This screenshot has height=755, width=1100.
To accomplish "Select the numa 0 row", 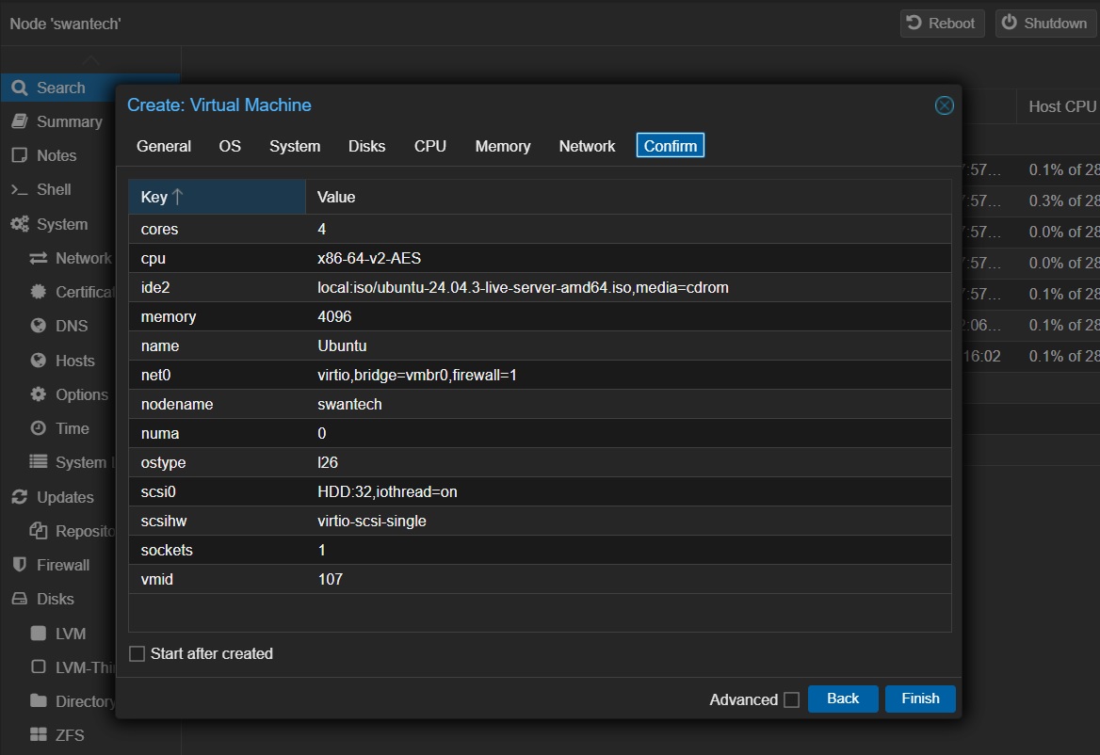I will tap(540, 433).
